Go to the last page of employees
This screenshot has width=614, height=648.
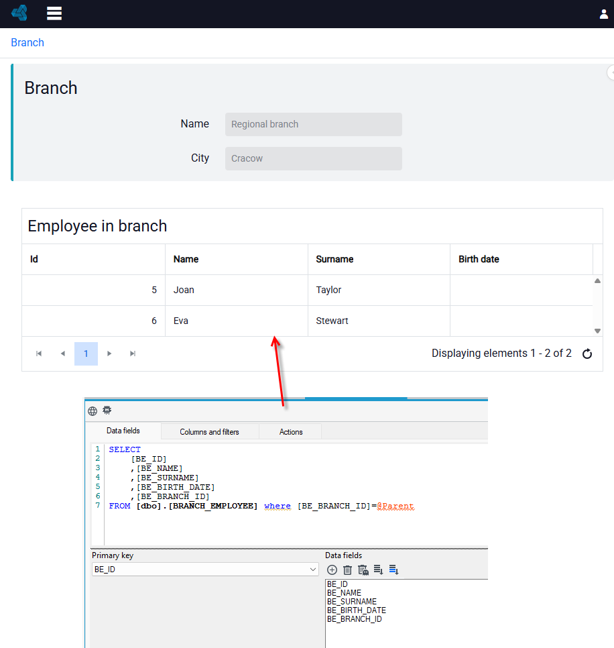pyautogui.click(x=133, y=354)
